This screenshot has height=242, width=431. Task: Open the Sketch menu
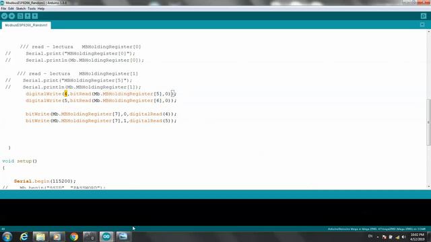coord(21,9)
